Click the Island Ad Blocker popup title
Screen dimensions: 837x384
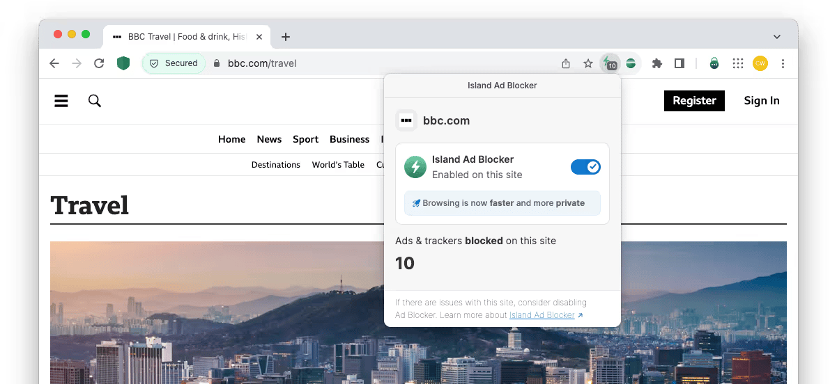point(502,86)
